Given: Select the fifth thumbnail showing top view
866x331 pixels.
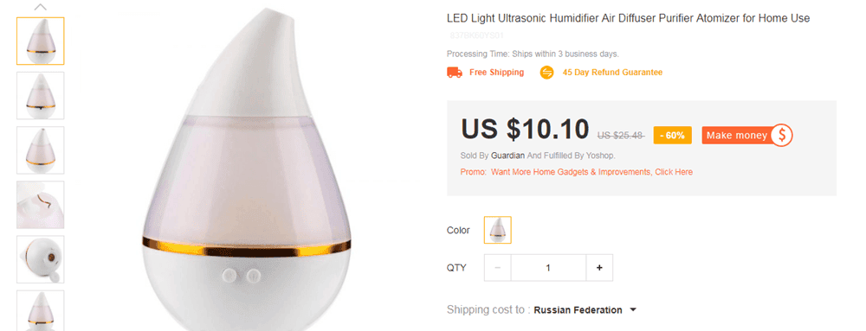Looking at the screenshot, I should tap(41, 259).
